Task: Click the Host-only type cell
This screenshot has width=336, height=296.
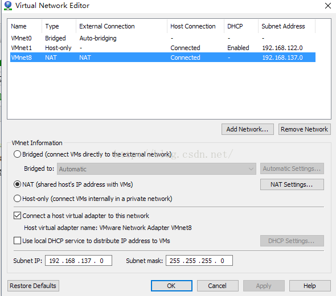Action: point(58,48)
